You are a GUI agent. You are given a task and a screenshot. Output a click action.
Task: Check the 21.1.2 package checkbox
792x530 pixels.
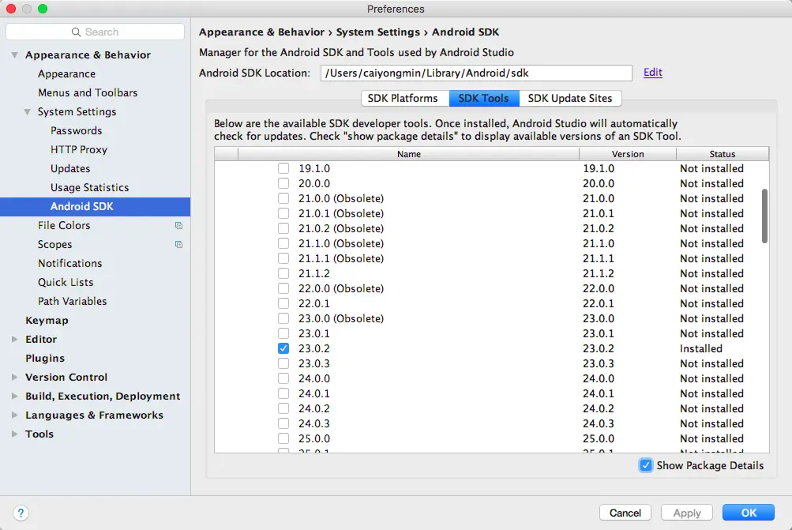pos(283,273)
